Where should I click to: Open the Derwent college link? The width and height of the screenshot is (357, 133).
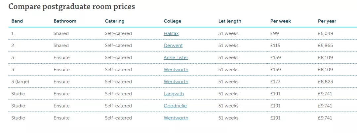[173, 46]
